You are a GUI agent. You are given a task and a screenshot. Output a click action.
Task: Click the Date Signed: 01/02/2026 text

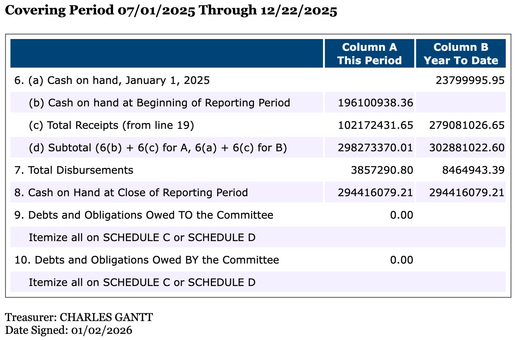69,330
